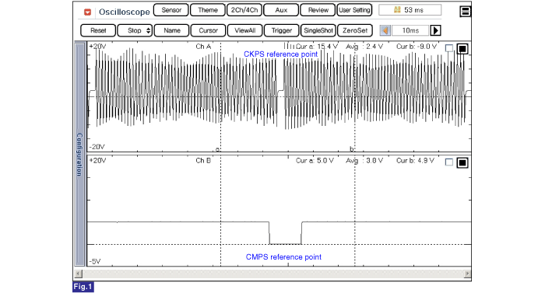Open the Sensor menu
This screenshot has height=293, width=545.
[171, 10]
